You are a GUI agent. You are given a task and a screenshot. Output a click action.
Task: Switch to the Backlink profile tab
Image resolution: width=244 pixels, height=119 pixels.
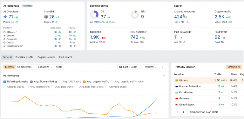[x=24, y=57]
